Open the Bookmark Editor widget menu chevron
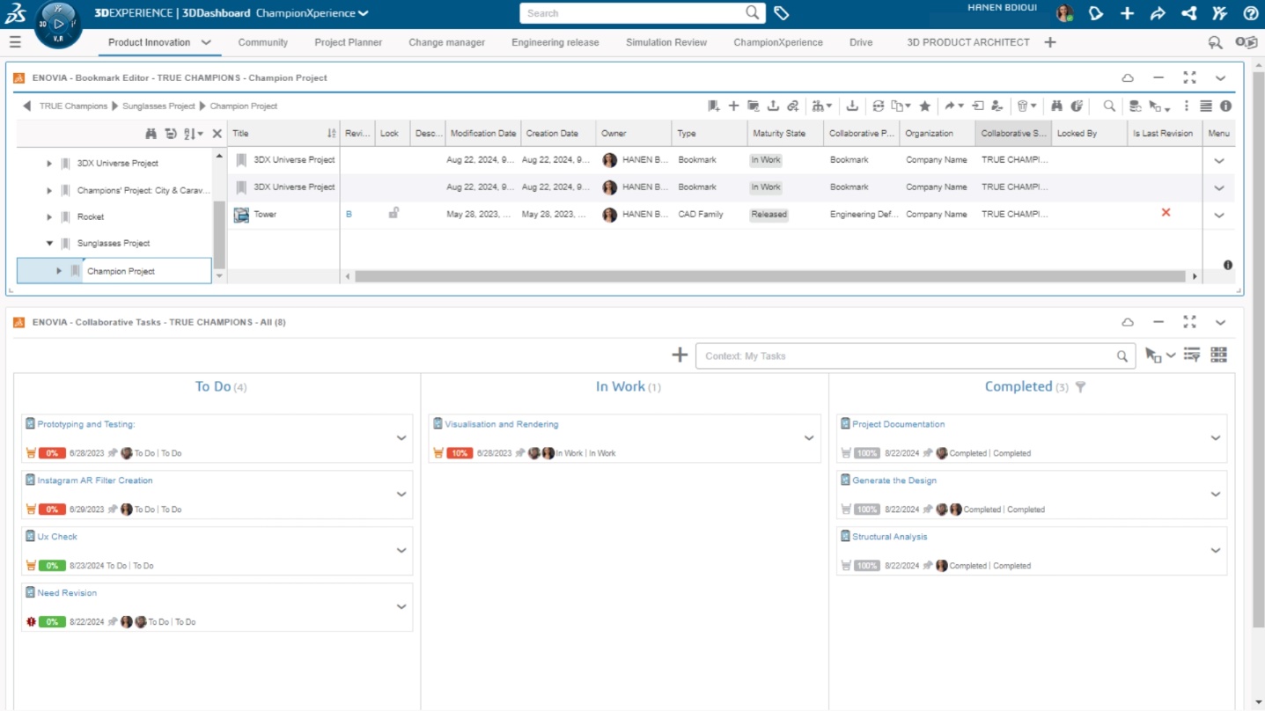Viewport: 1265px width, 711px height. click(x=1220, y=77)
